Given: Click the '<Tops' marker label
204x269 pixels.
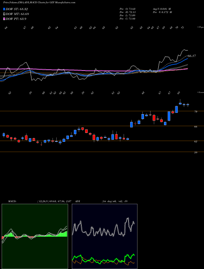Looking at the screenshot, I should click(x=200, y=27).
